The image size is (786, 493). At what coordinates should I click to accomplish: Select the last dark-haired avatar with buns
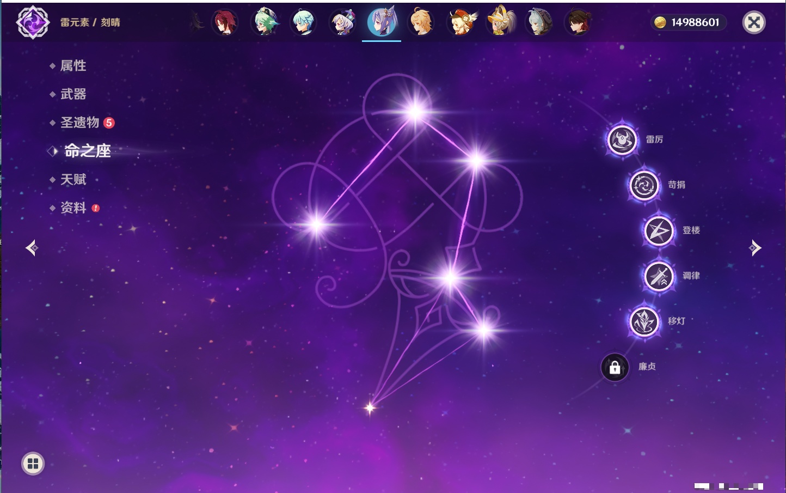(578, 23)
